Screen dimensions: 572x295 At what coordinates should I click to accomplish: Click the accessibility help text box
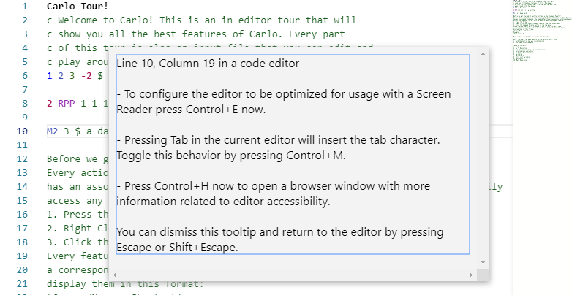(293, 154)
